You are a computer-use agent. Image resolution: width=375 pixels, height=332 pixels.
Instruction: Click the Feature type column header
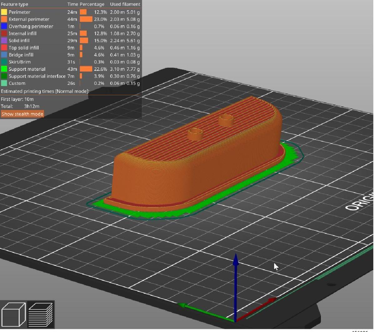pos(14,4)
